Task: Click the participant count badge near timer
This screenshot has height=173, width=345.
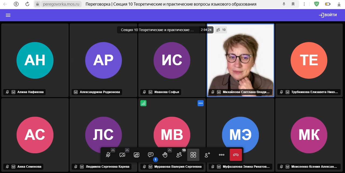Action: coord(221,30)
